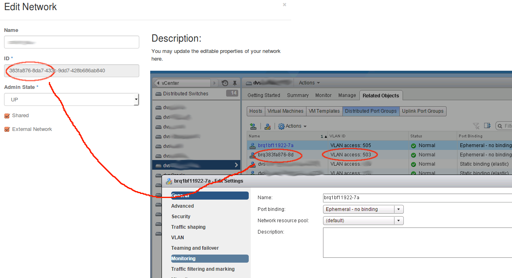Go back using the vCenter navigator arrow
This screenshot has height=278, width=512.
(x=158, y=83)
